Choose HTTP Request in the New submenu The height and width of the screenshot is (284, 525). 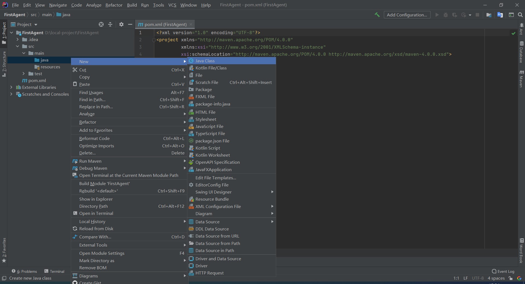pos(232,273)
